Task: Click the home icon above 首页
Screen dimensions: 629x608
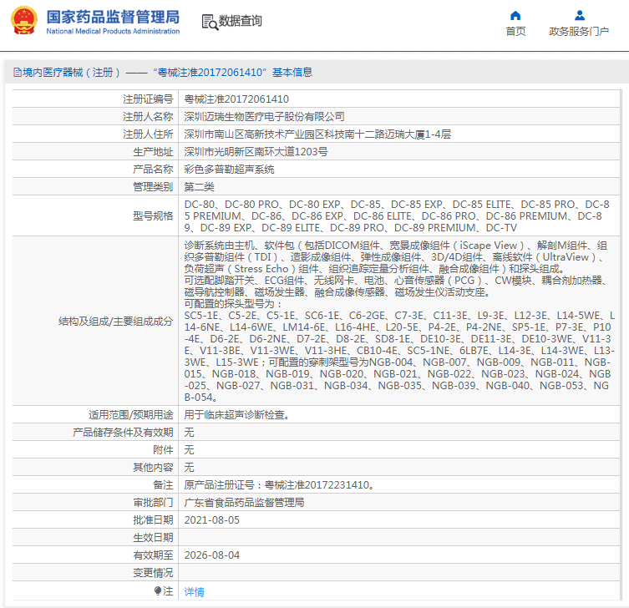Action: [515, 16]
